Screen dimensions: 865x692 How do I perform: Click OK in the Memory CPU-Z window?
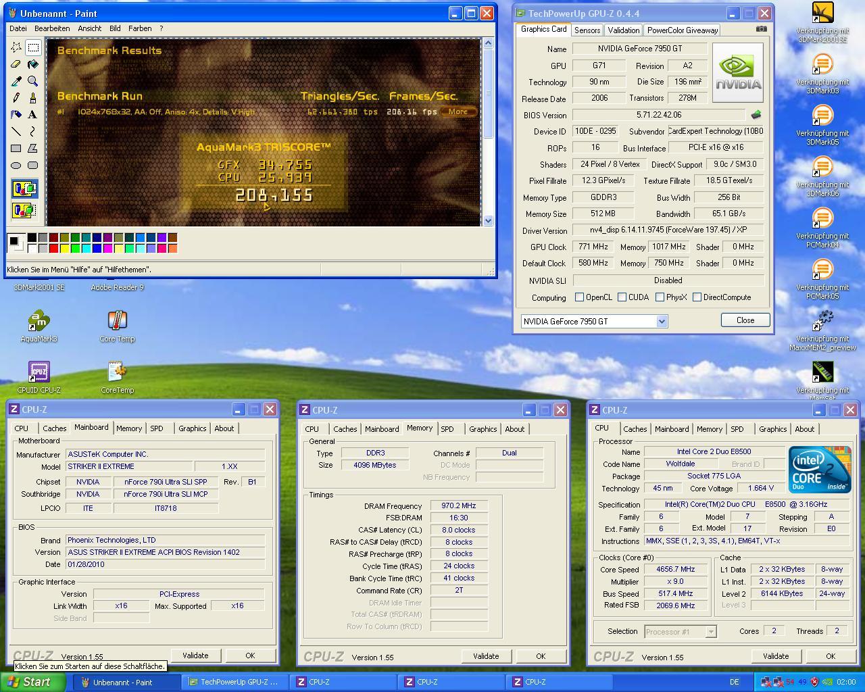pos(541,656)
